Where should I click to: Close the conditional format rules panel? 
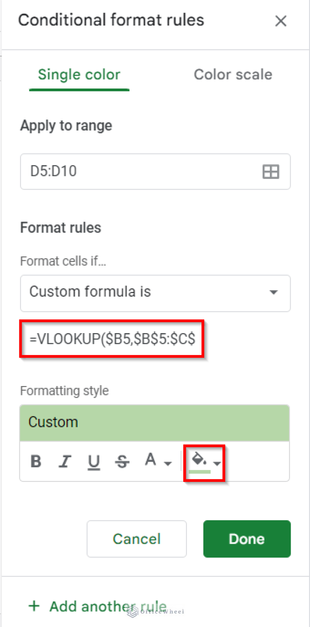click(x=281, y=21)
